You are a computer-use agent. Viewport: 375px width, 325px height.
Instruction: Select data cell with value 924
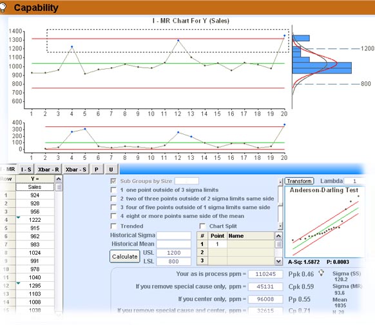(x=35, y=195)
